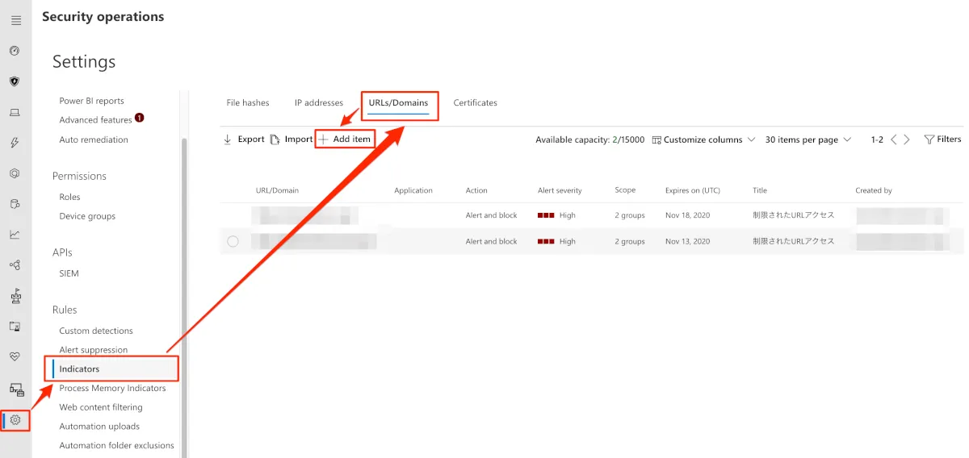
Task: Open the Configuration management devices icon
Action: click(16, 389)
